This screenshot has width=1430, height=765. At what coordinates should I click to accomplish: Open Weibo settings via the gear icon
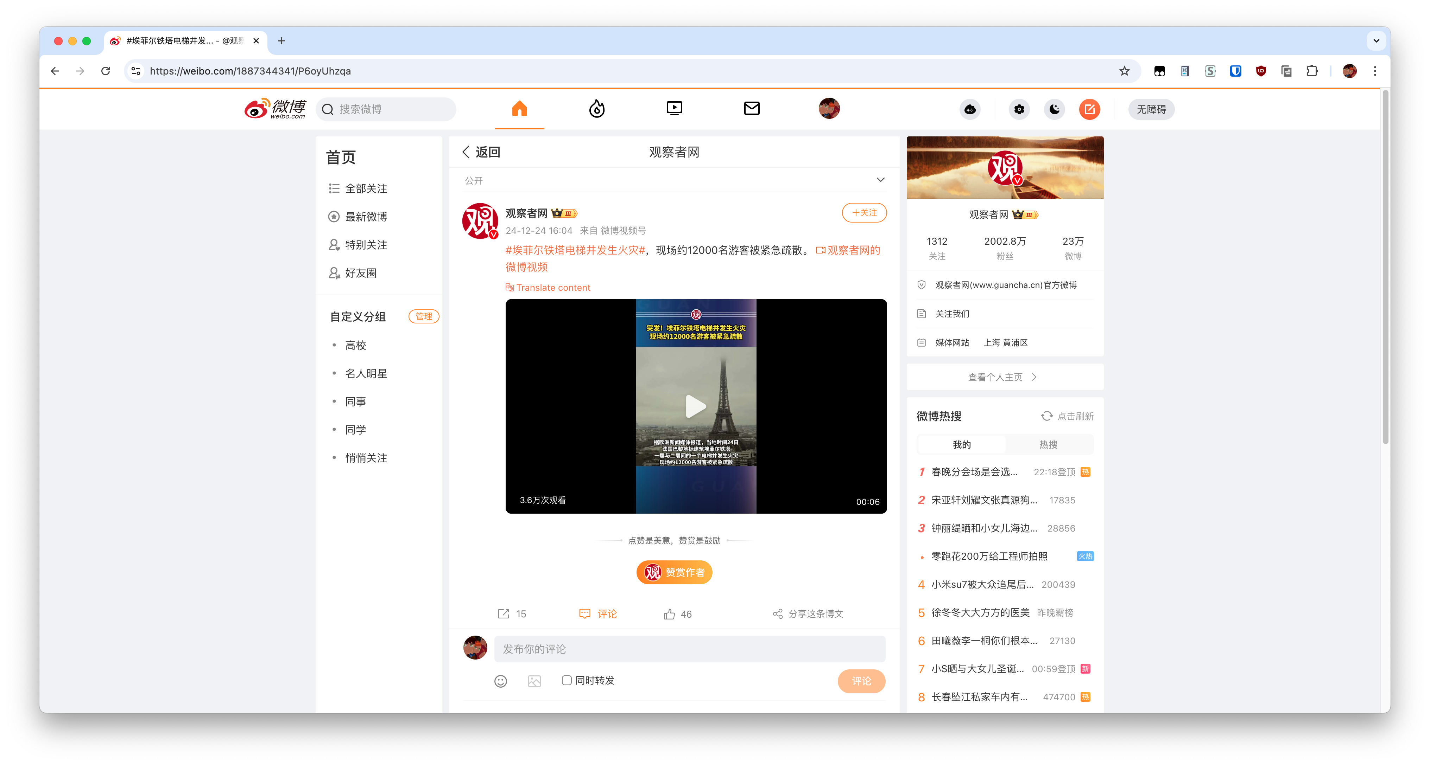(x=1019, y=109)
